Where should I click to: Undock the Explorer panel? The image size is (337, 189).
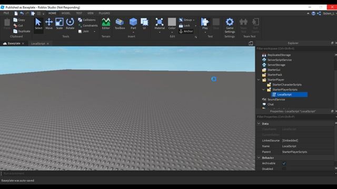click(x=332, y=43)
